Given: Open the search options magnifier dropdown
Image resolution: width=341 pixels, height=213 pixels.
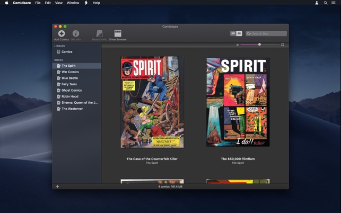Looking at the screenshot, I should tap(249, 33).
